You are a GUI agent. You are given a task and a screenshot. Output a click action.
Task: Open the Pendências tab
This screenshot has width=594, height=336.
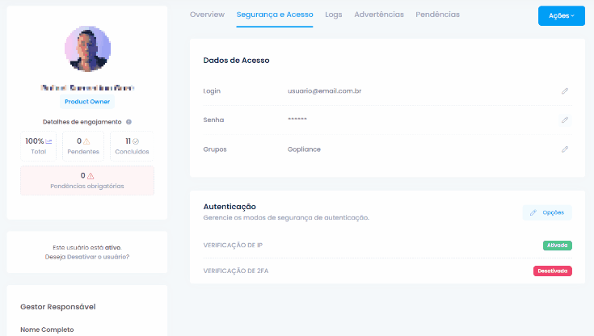[x=437, y=15]
